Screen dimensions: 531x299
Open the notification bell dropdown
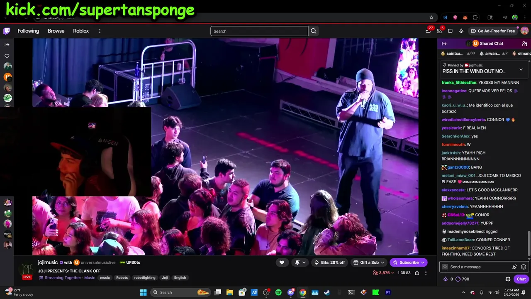click(x=301, y=262)
